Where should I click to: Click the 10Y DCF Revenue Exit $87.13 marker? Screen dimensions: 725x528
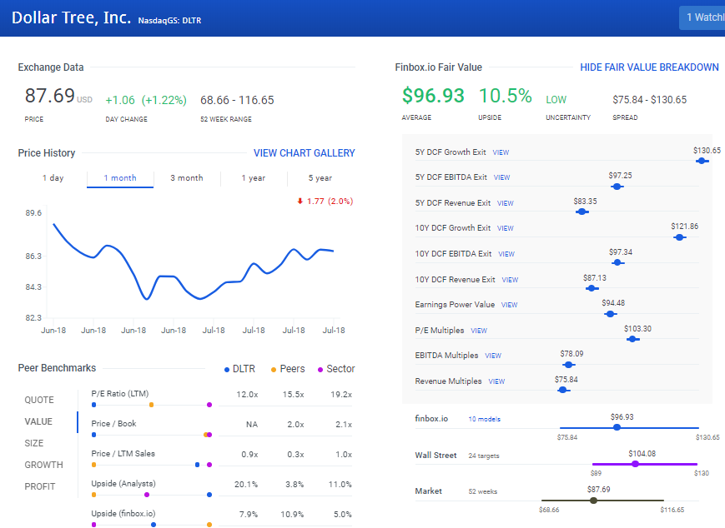pyautogui.click(x=592, y=288)
